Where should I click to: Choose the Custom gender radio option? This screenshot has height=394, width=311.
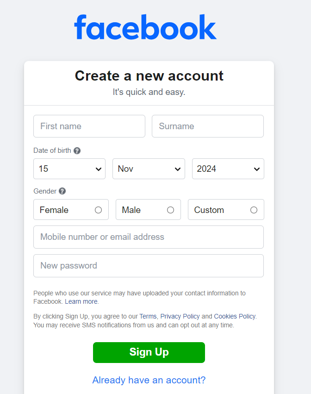[x=254, y=210]
